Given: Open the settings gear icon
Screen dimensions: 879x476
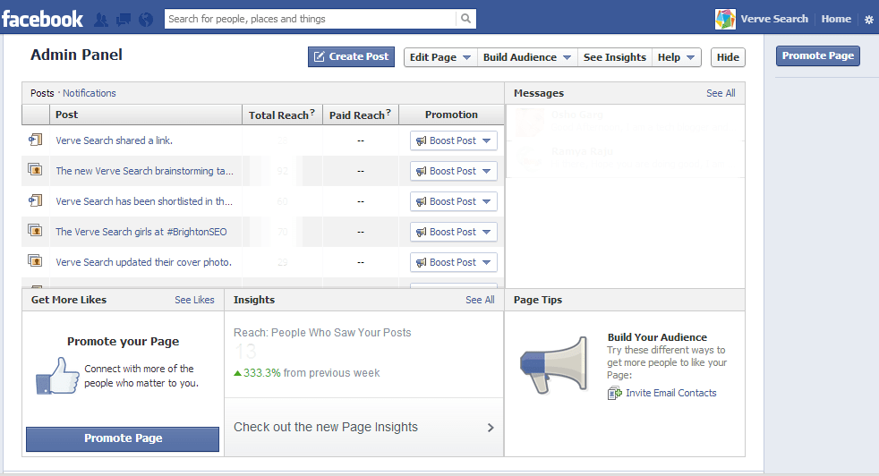Looking at the screenshot, I should 869,20.
